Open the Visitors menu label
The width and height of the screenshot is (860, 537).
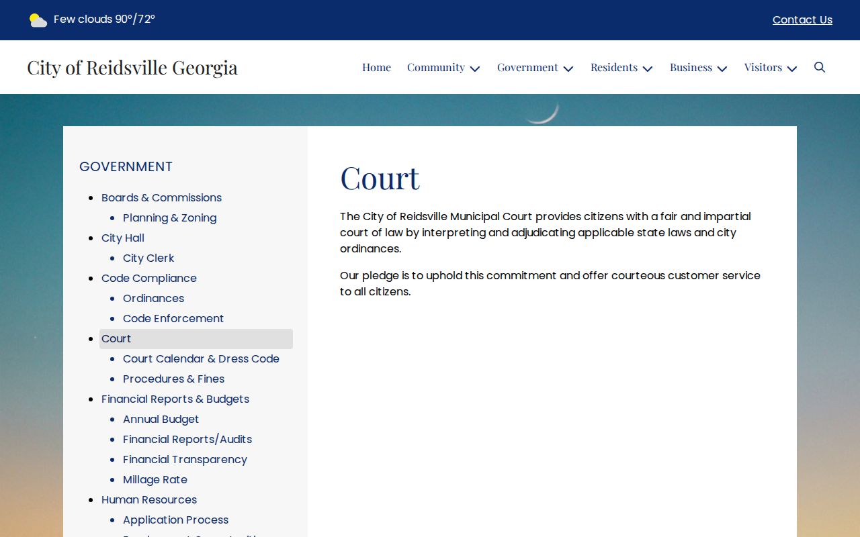(763, 67)
